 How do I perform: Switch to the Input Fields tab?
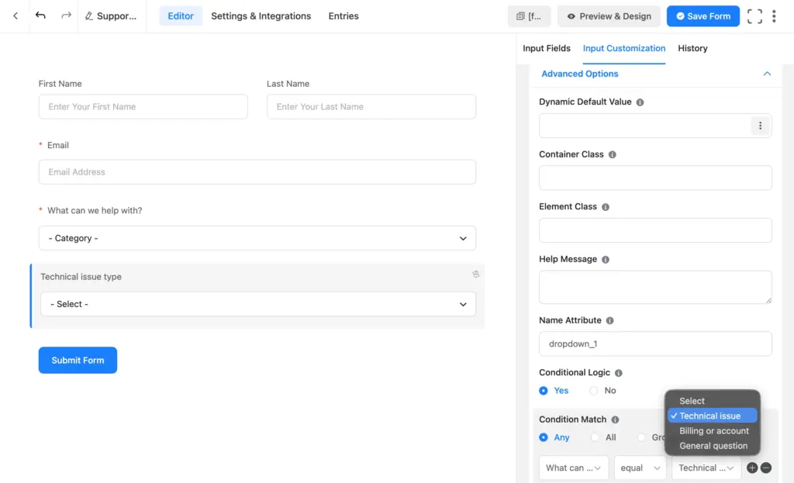pyautogui.click(x=547, y=49)
